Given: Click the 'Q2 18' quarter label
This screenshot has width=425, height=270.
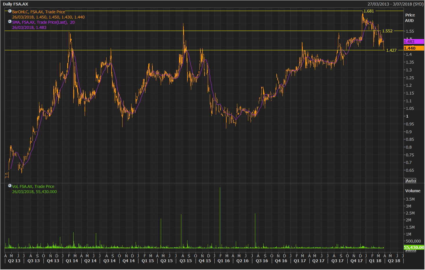Looking at the screenshot, I should coord(394,261).
